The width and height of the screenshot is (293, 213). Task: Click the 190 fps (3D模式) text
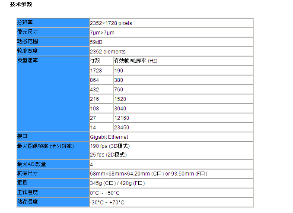[110, 146]
